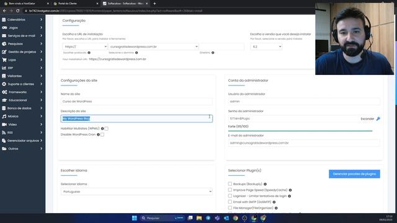
Task: Switch to the Bem-vindo a HostGator tab
Action: click(26, 4)
